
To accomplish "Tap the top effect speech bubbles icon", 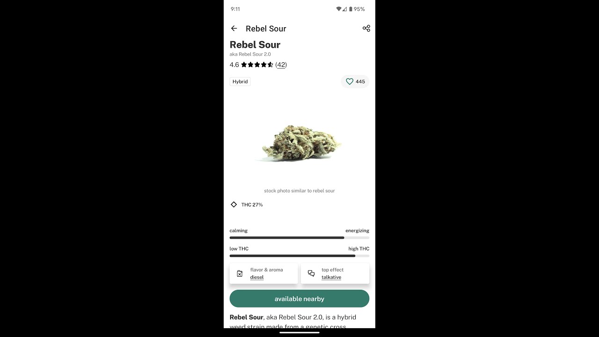I will 311,274.
